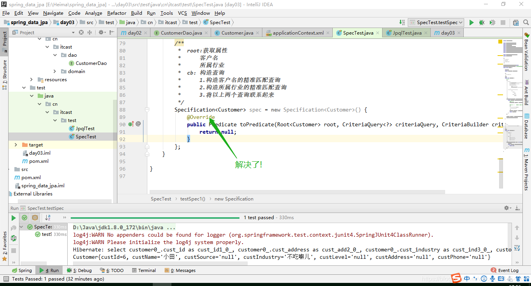Toggle Bean Validation tool window
531x286 pixels.
click(527, 52)
